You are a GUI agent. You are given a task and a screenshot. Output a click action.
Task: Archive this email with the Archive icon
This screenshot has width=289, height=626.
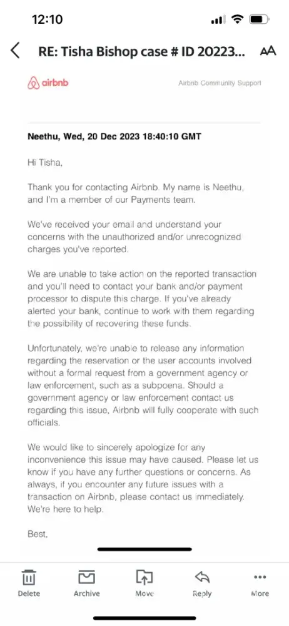(86, 577)
